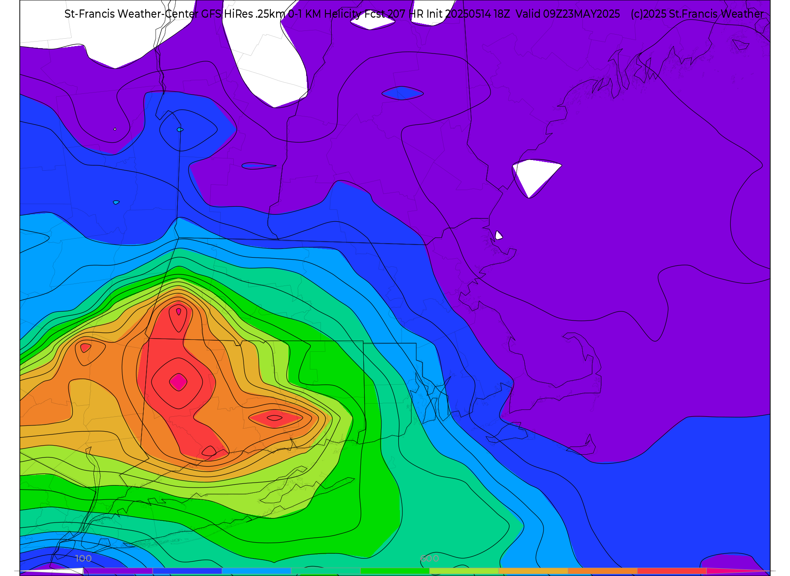790x576 pixels.
Task: Click the "100" color bar label
Action: pyautogui.click(x=83, y=558)
